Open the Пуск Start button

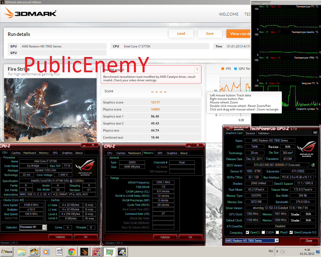[7, 252]
